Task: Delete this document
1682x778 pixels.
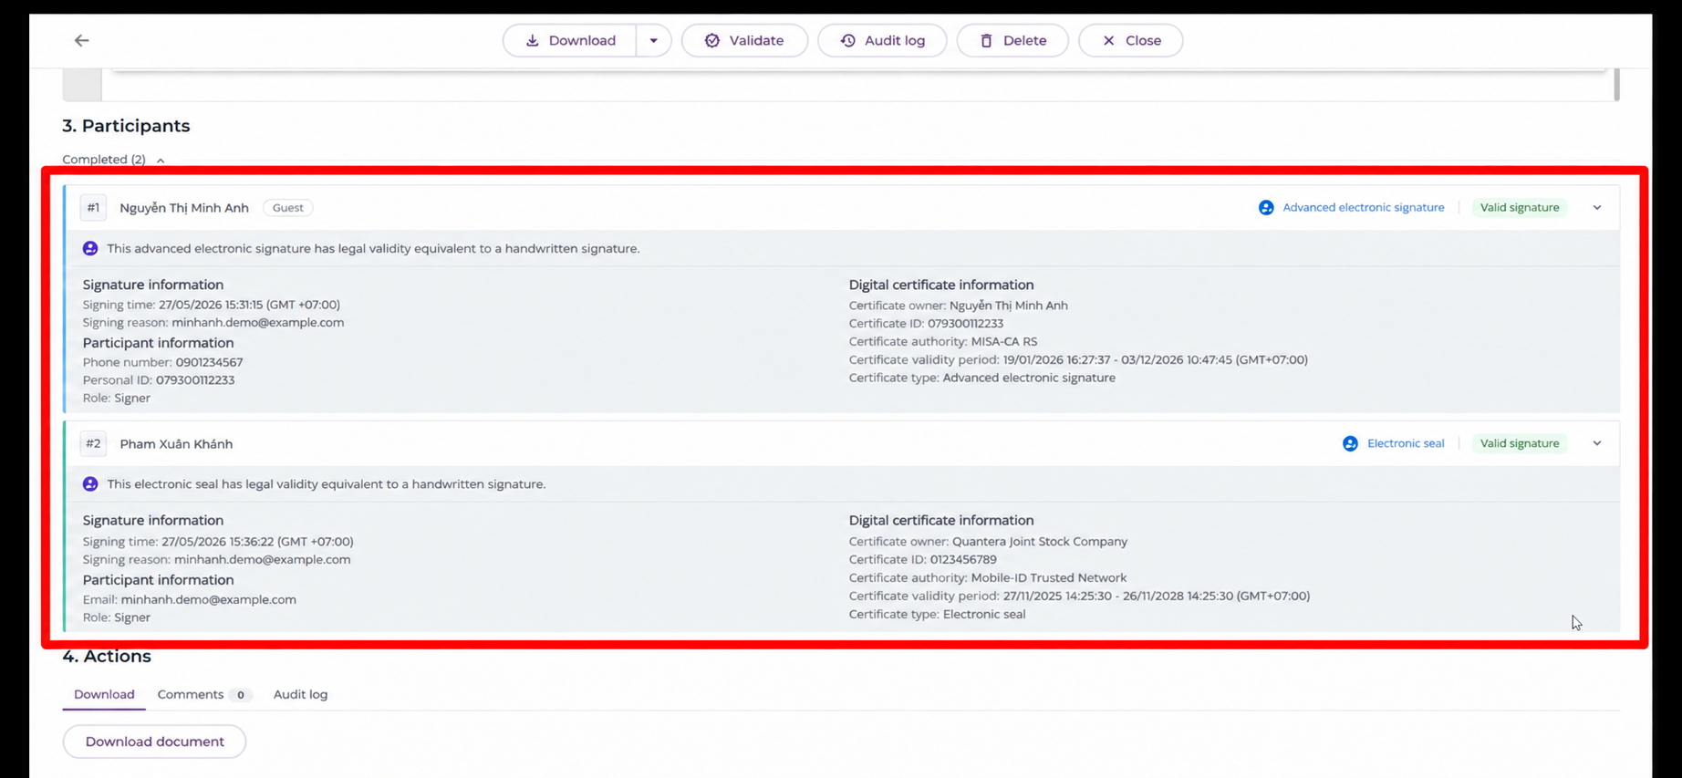Action: (1012, 40)
